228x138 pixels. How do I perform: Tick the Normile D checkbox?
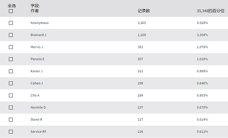[11, 107]
